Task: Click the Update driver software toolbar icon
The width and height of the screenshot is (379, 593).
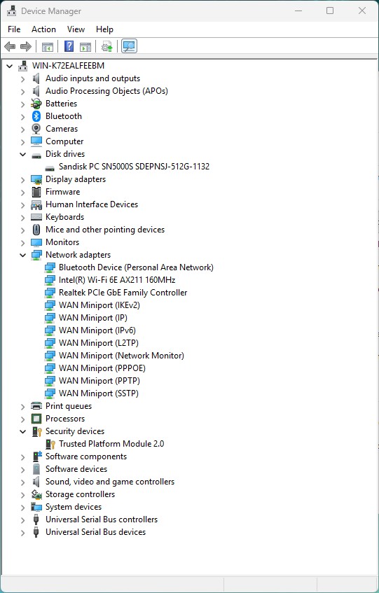Action: click(107, 46)
